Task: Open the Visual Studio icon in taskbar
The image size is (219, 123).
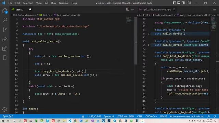Action: coord(92,121)
